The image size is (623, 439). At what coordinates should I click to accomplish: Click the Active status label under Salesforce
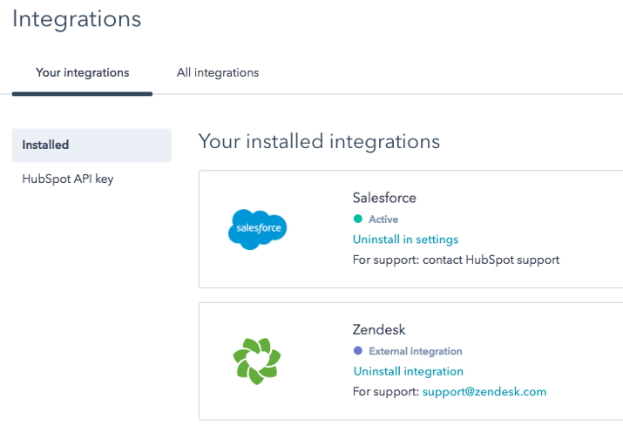pos(383,219)
